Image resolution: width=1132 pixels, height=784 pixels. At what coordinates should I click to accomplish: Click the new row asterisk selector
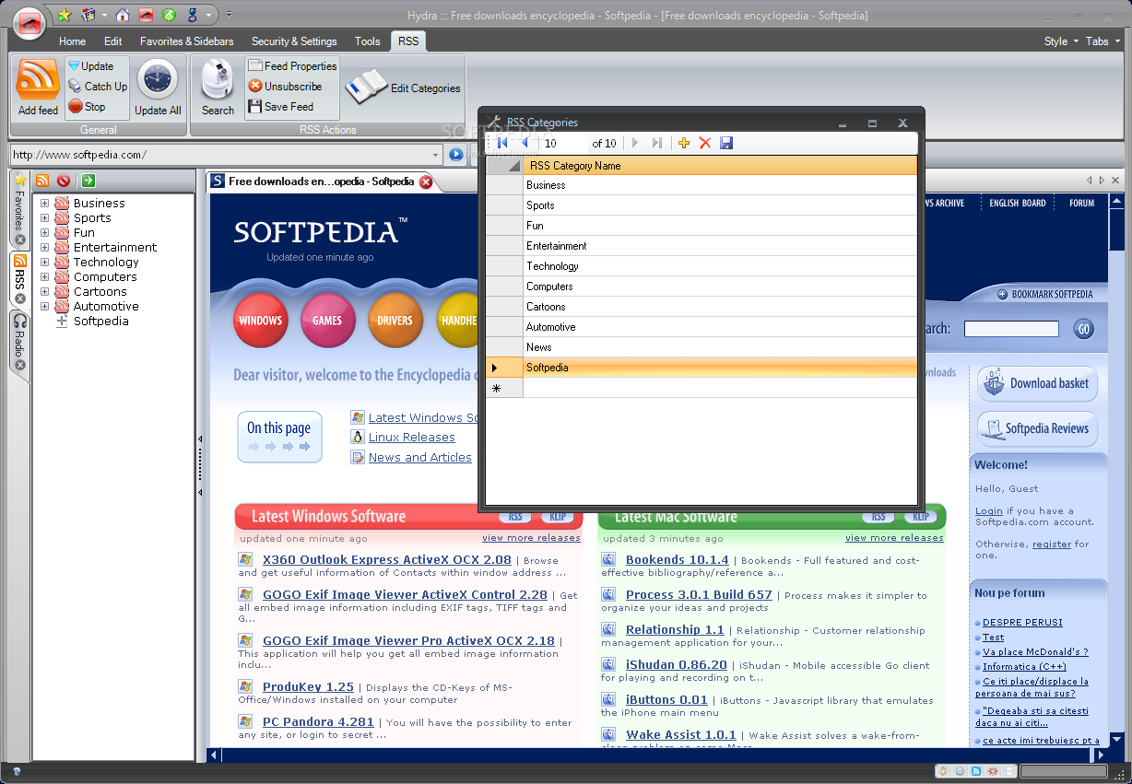tap(504, 388)
